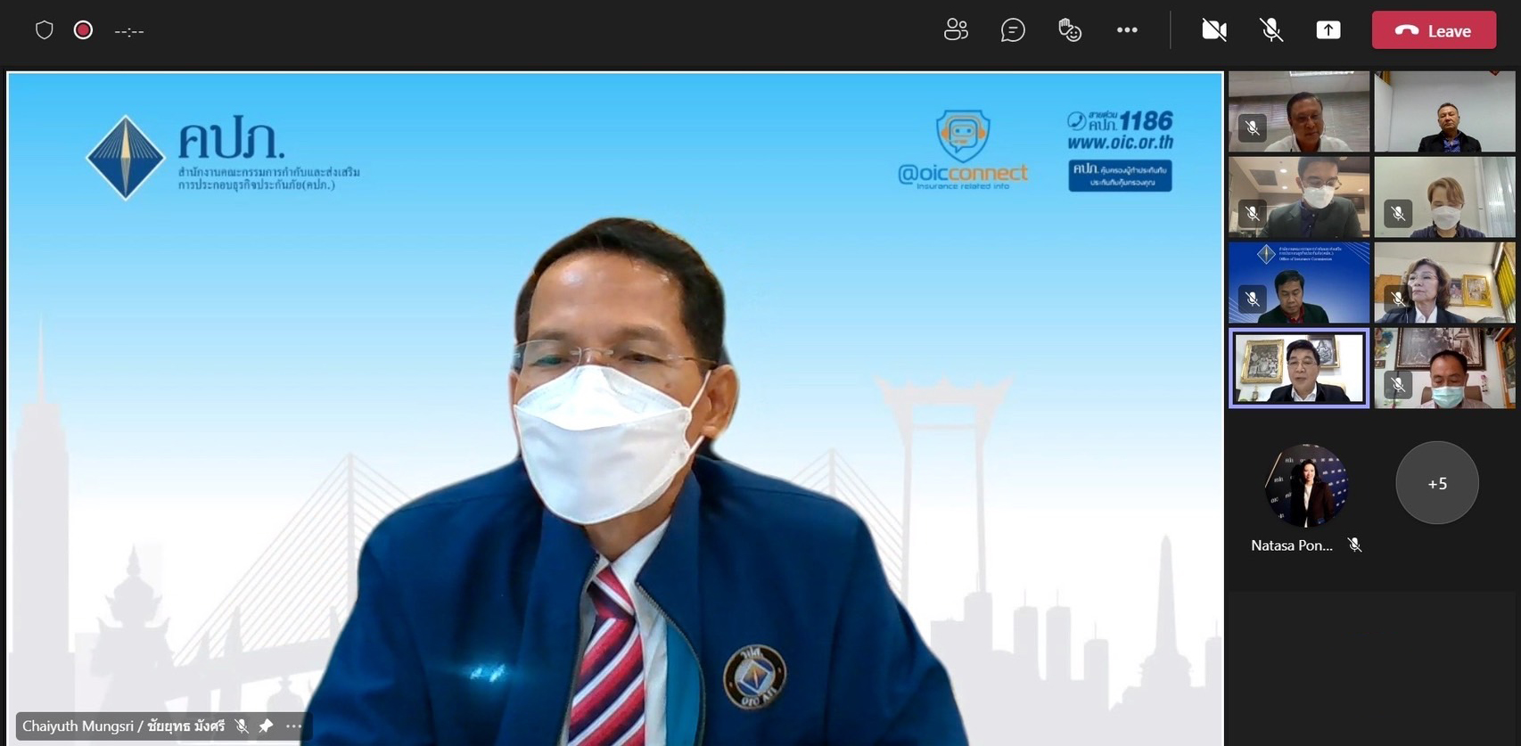The width and height of the screenshot is (1521, 746).
Task: Click the muted mic icon beside Chaiyuth's name
Action: (242, 726)
